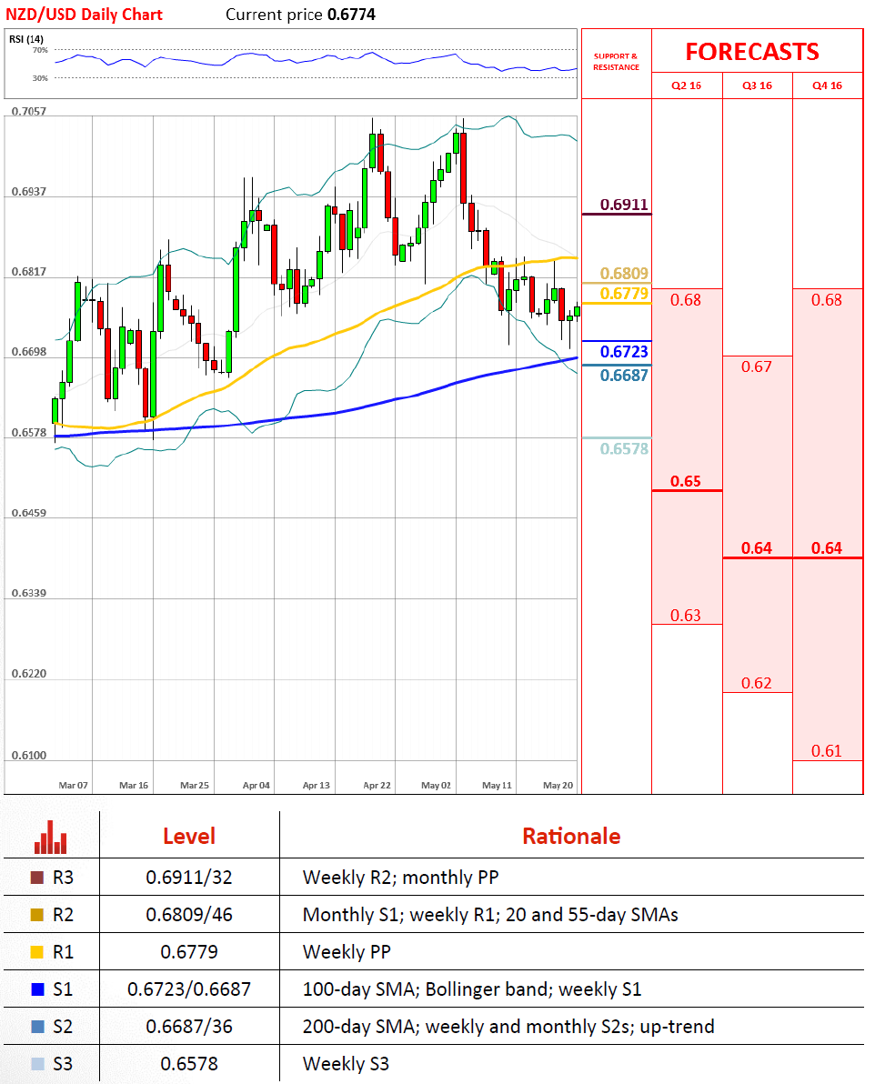Image resolution: width=875 pixels, height=1084 pixels.
Task: Click the RSI (14) indicator label
Action: coord(25,38)
